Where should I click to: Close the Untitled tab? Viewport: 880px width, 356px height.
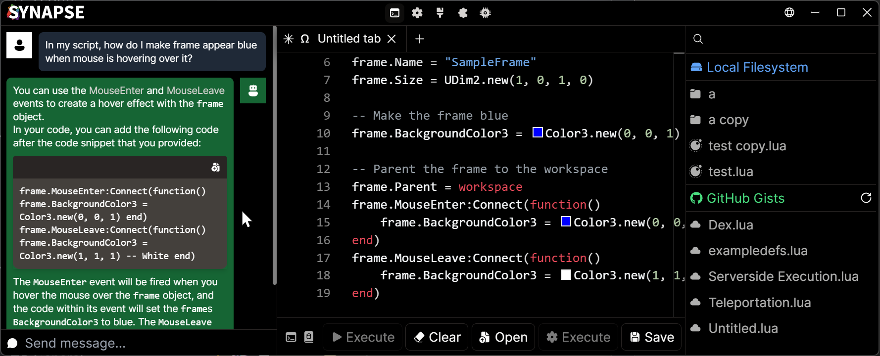[391, 39]
